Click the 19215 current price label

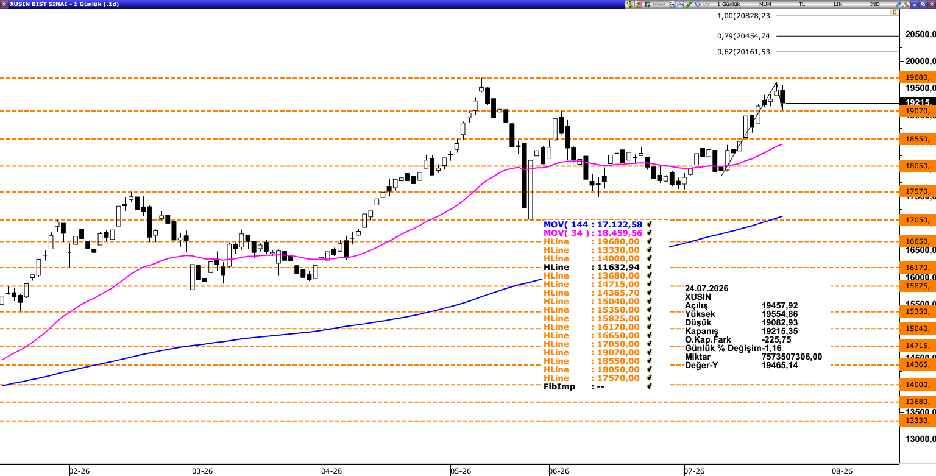coord(918,102)
